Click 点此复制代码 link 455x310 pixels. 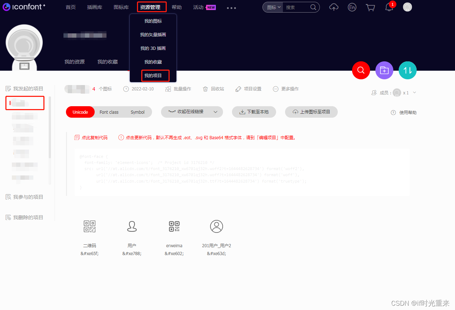tap(95, 137)
